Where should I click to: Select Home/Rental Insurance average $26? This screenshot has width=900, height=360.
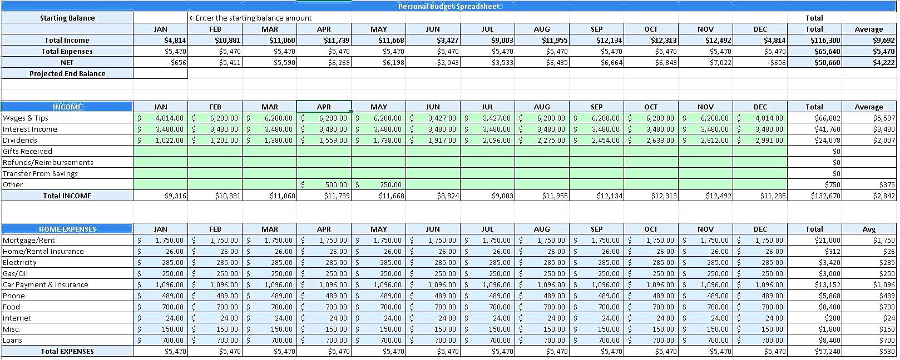[x=868, y=251]
